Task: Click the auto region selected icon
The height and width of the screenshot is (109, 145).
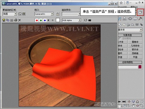Action: [24, 14]
